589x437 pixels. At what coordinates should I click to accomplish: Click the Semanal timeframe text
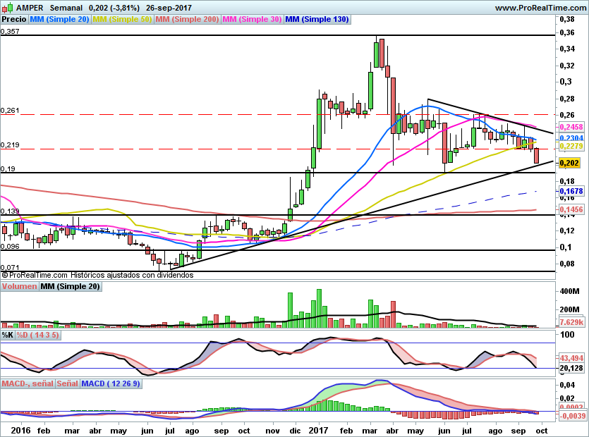[66, 8]
